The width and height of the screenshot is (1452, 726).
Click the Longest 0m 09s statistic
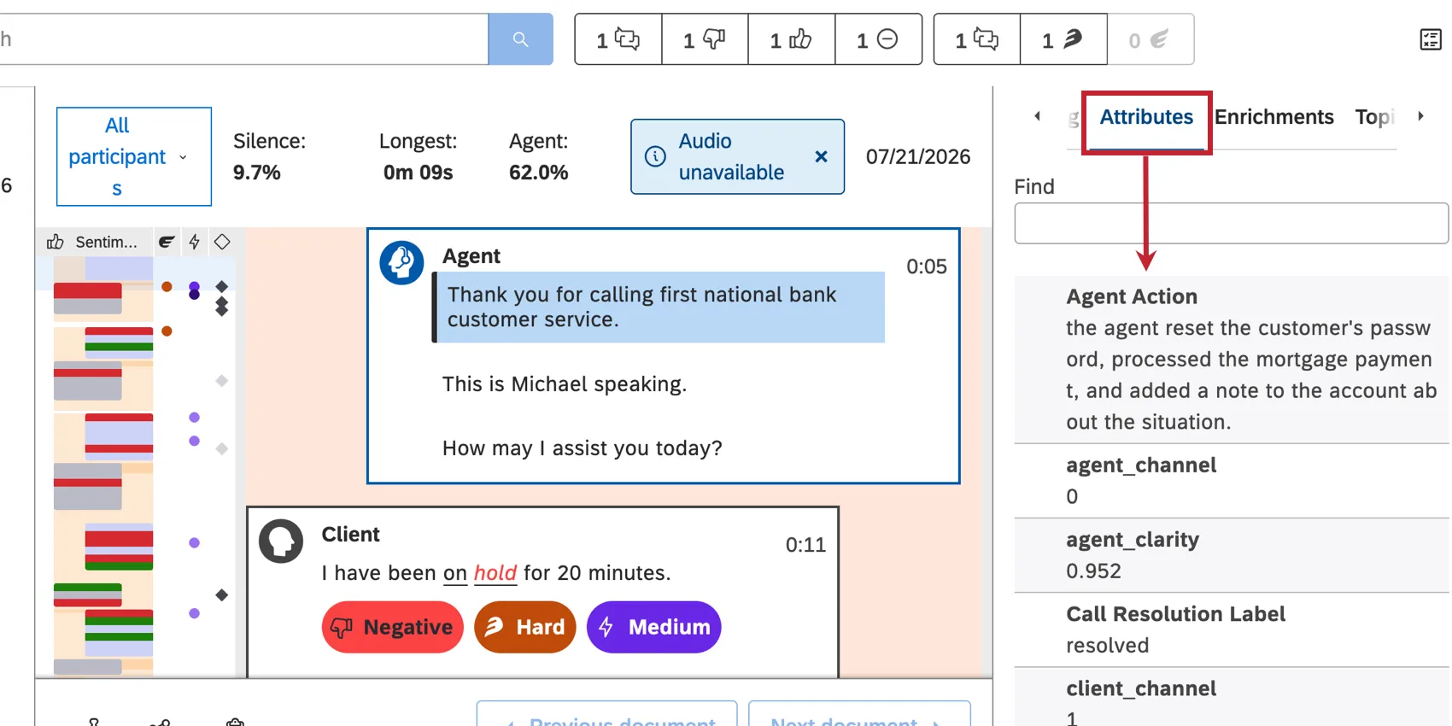pos(419,156)
